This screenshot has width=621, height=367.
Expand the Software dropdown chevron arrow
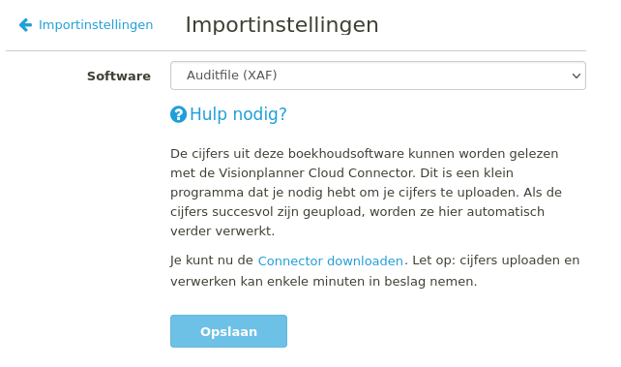pos(577,76)
